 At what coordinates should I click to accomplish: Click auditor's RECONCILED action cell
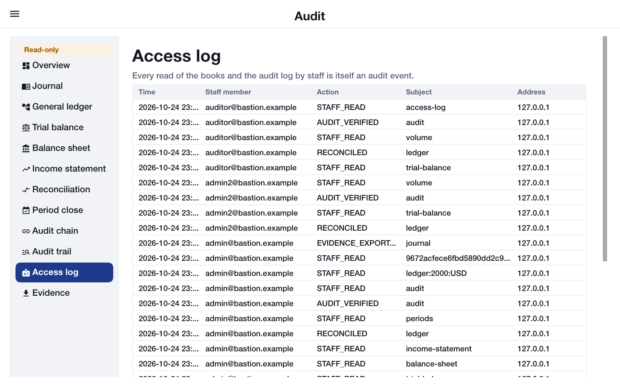pyautogui.click(x=342, y=153)
